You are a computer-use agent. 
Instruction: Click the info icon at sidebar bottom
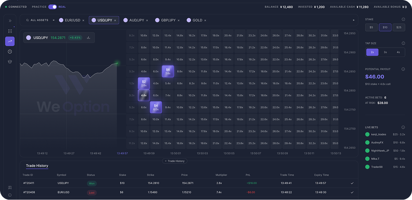10,195
